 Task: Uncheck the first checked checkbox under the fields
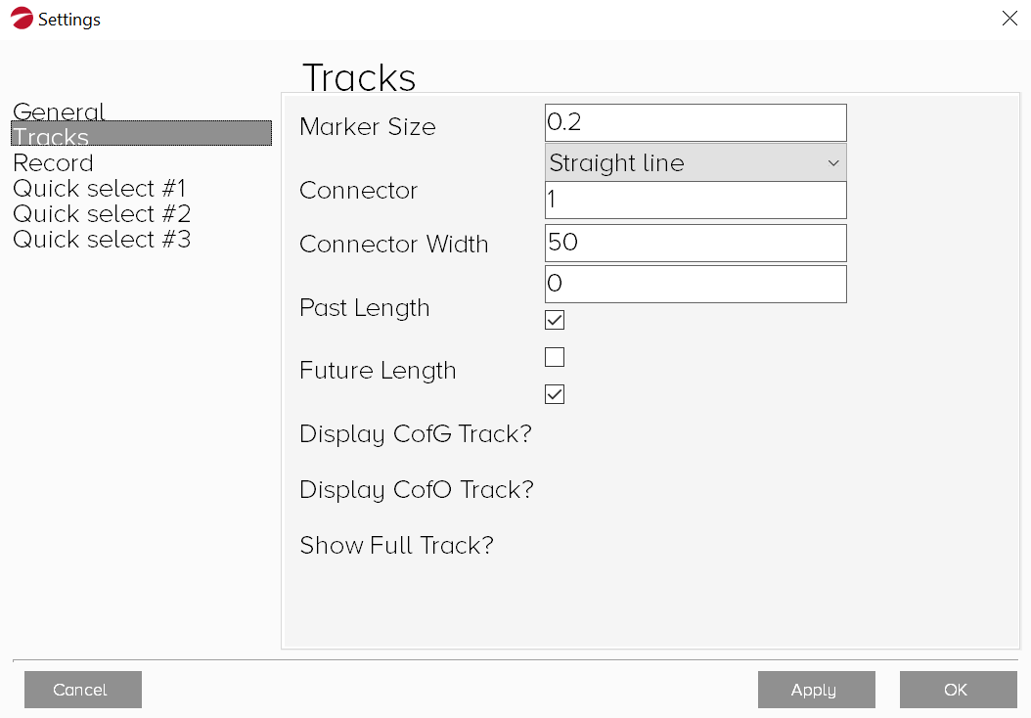[x=555, y=320]
